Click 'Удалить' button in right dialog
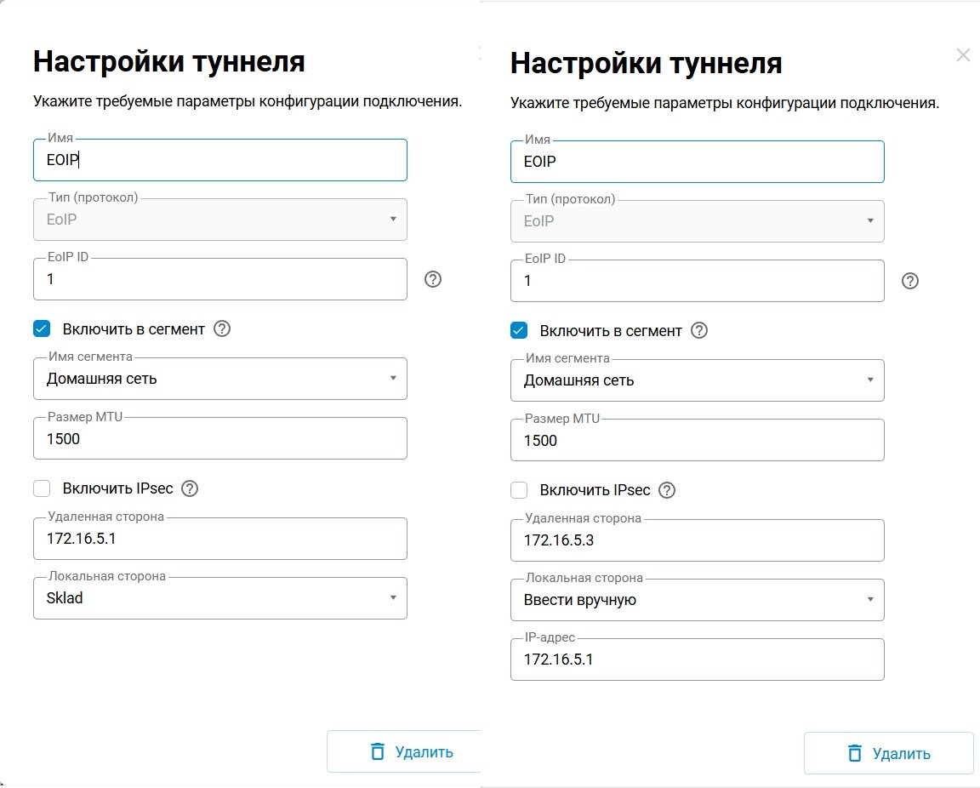This screenshot has height=788, width=980. point(888,754)
